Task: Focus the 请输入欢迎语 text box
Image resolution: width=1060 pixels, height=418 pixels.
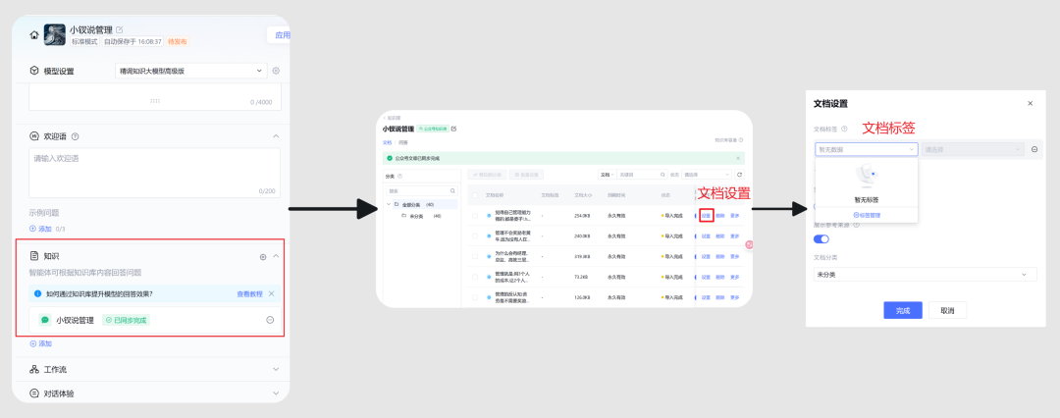Action: pyautogui.click(x=155, y=173)
